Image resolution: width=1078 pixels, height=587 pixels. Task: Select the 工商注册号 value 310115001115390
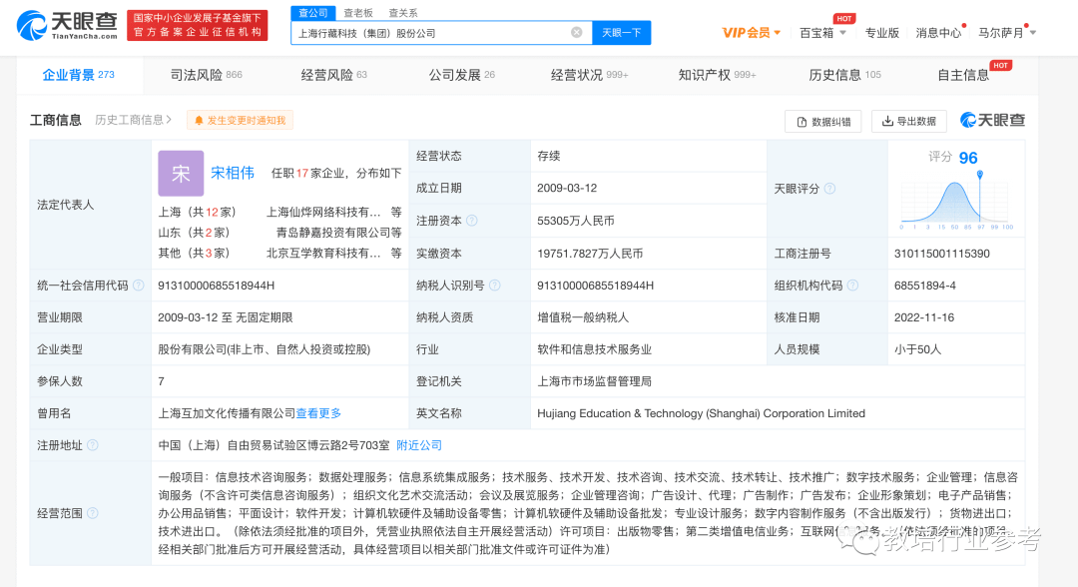[942, 254]
